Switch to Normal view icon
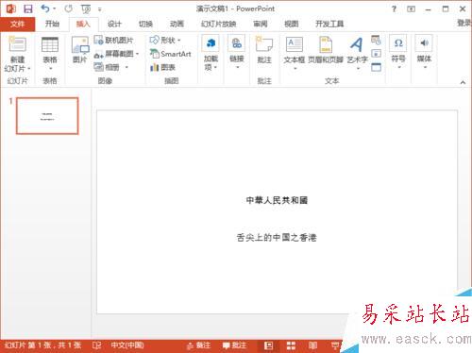 point(268,345)
